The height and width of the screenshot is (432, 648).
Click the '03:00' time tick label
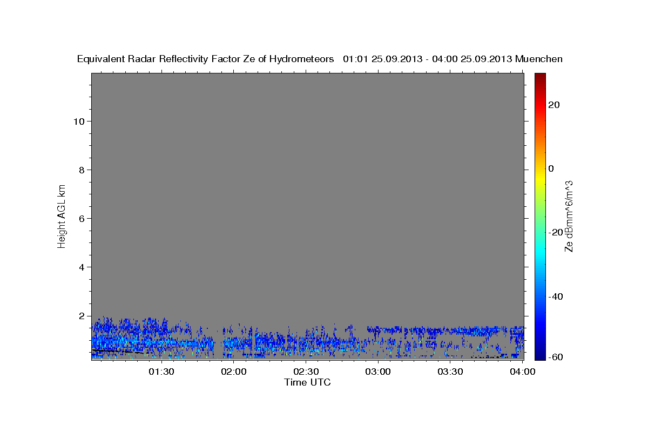378,372
